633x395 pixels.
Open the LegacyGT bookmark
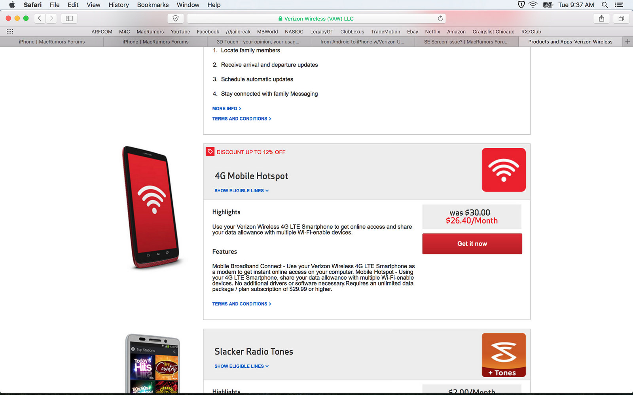pyautogui.click(x=322, y=32)
